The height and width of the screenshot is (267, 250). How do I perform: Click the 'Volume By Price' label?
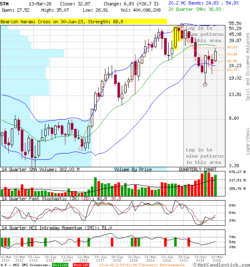coord(133,169)
